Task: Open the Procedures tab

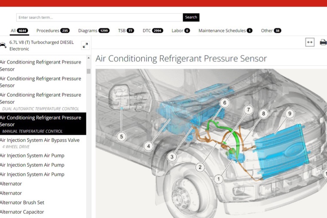Action: (53, 31)
